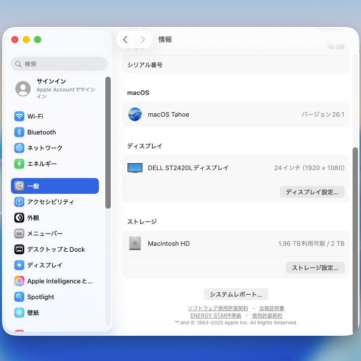Open アクセシビリティ icon in the sidebar

[19, 202]
